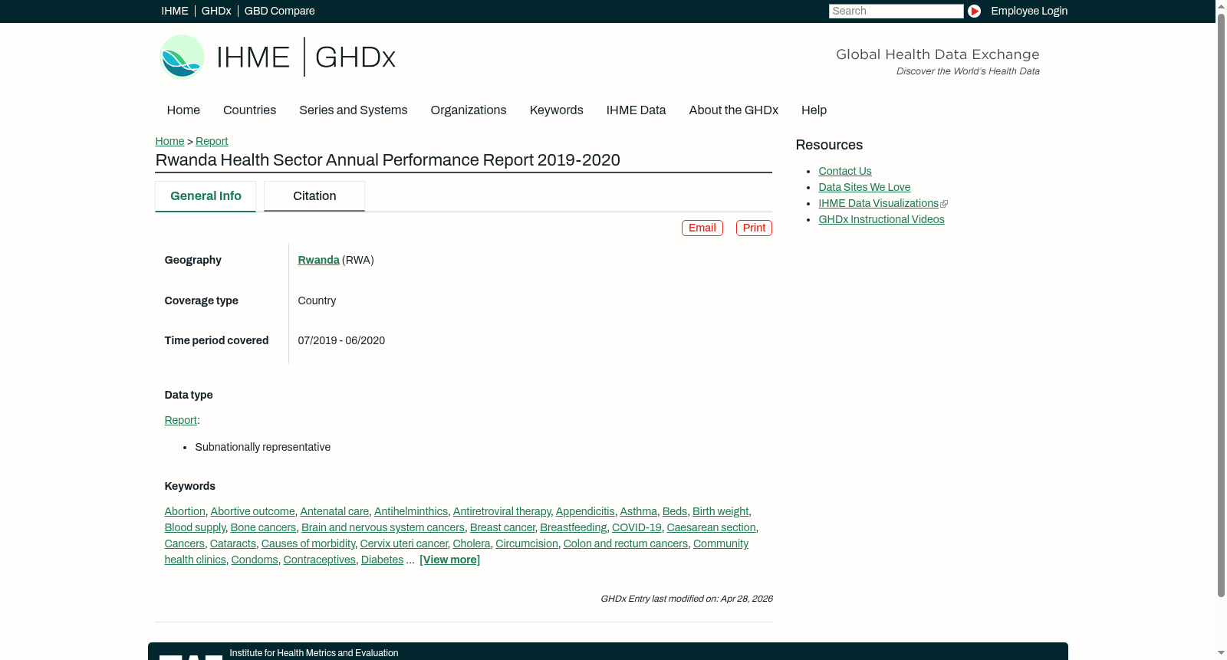1227x660 pixels.
Task: Focus the Search input field
Action: point(896,11)
